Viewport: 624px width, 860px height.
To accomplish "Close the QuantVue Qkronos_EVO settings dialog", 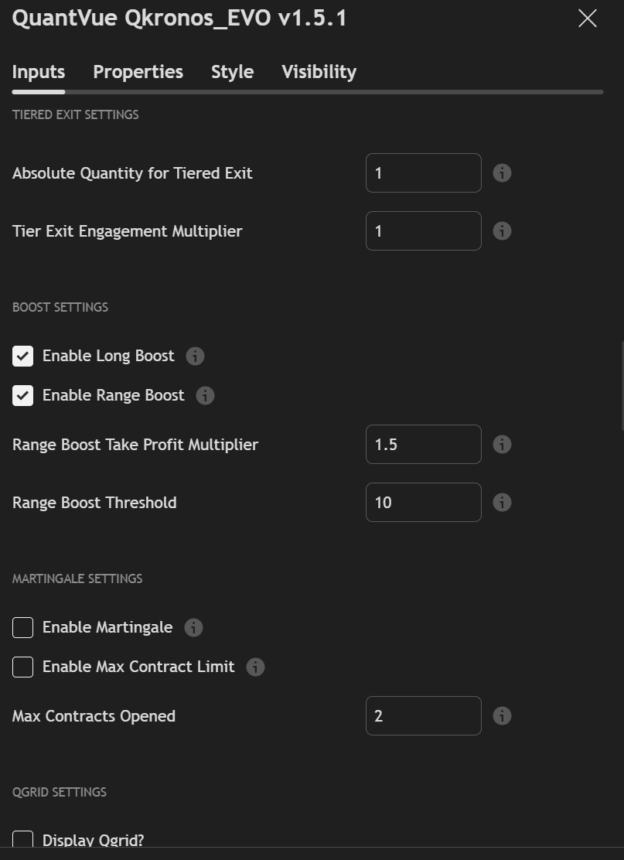I will (x=588, y=19).
